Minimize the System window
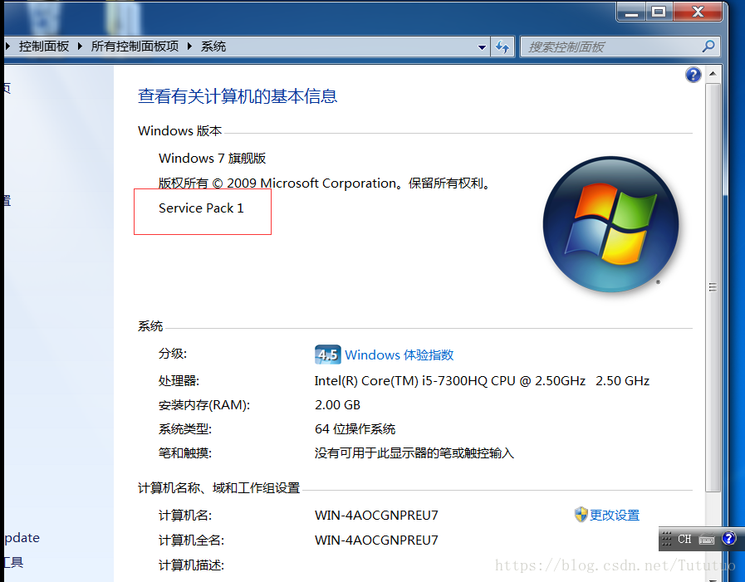 pyautogui.click(x=631, y=12)
